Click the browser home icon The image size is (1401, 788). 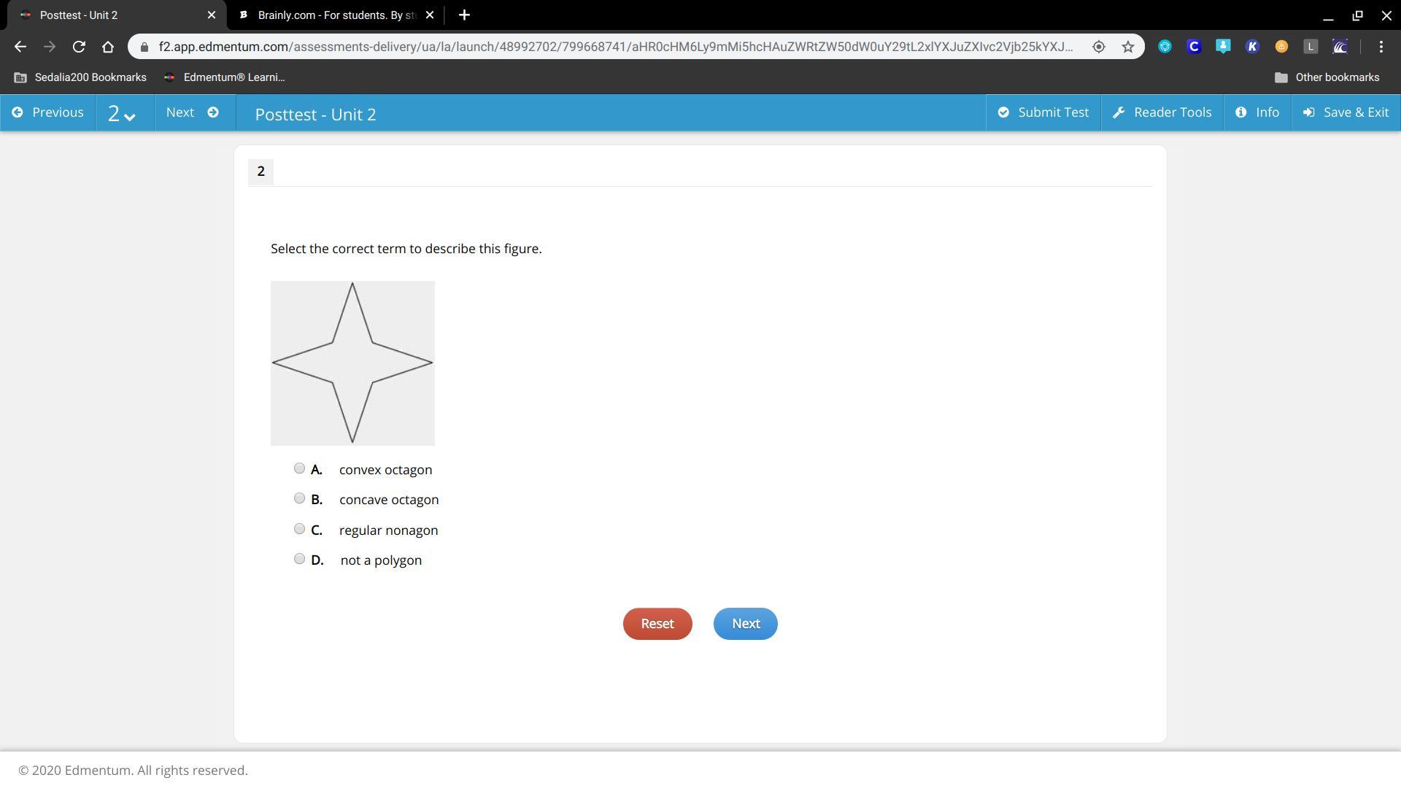(108, 47)
